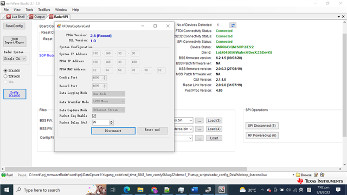
Task: Open the Tools menu
Action: tap(29, 10)
